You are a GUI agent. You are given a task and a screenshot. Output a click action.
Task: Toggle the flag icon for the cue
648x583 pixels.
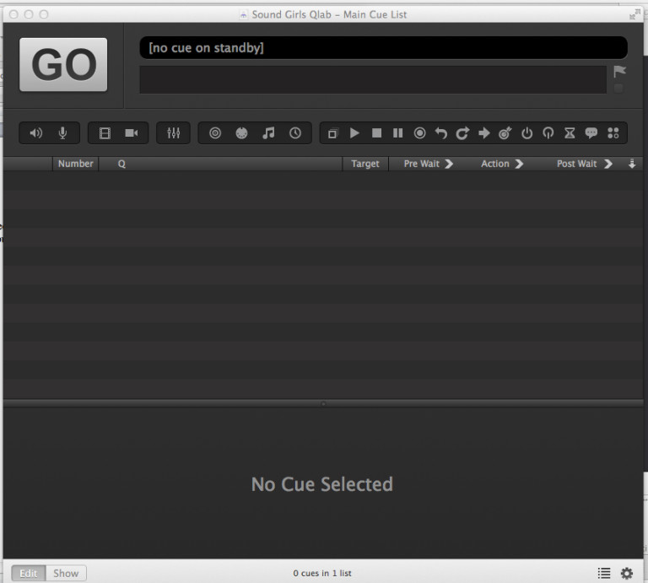619,72
